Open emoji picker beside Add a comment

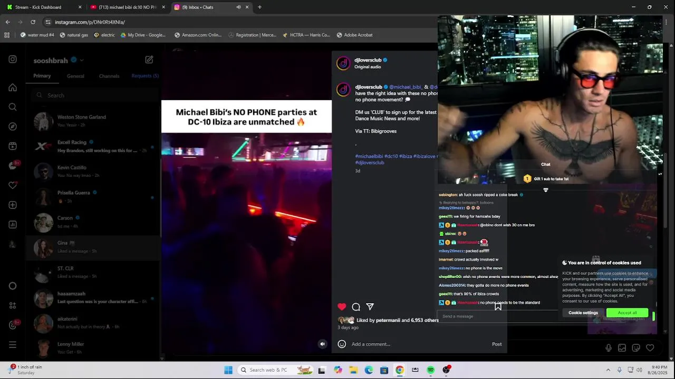[x=342, y=344]
